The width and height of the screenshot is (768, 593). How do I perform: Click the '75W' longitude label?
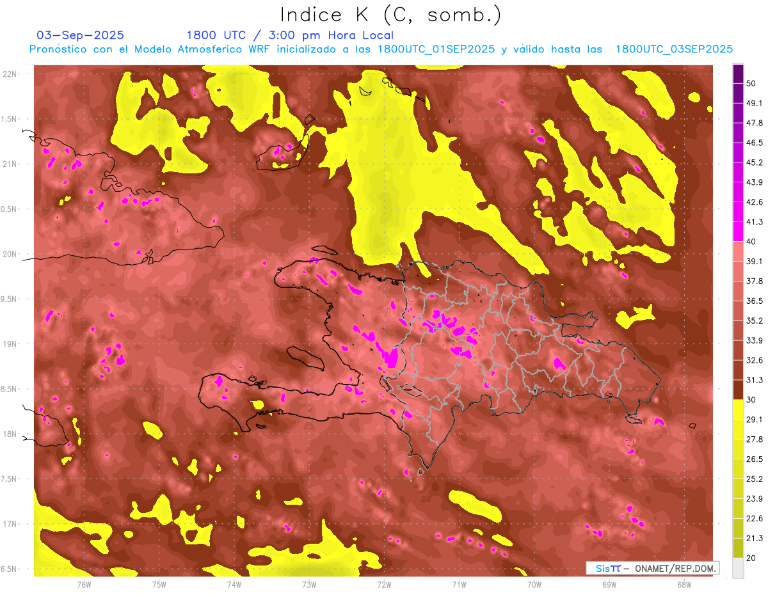point(159,584)
